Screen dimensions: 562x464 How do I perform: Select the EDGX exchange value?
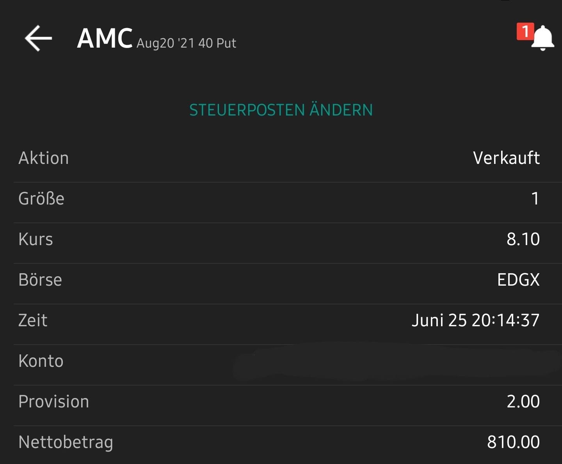[519, 279]
